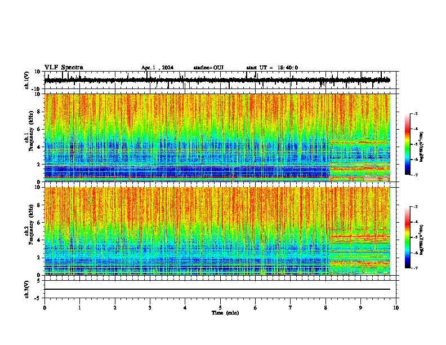Click inside the ch.1 spectrogram panel
Viewport: 446px width, 345px height.
(217, 138)
